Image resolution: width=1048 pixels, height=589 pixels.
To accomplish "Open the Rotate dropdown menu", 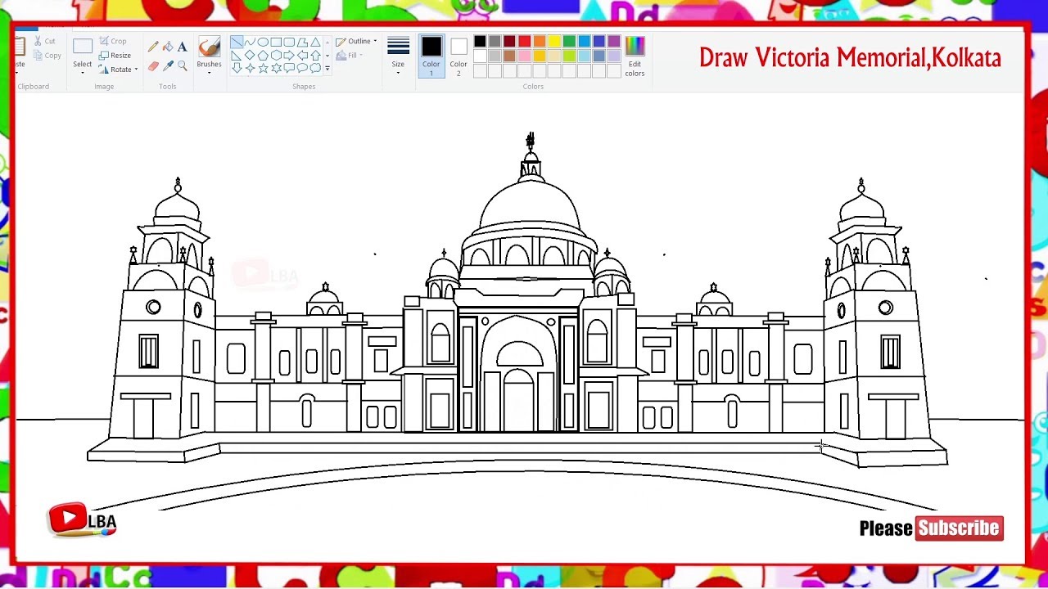I will 119,70.
